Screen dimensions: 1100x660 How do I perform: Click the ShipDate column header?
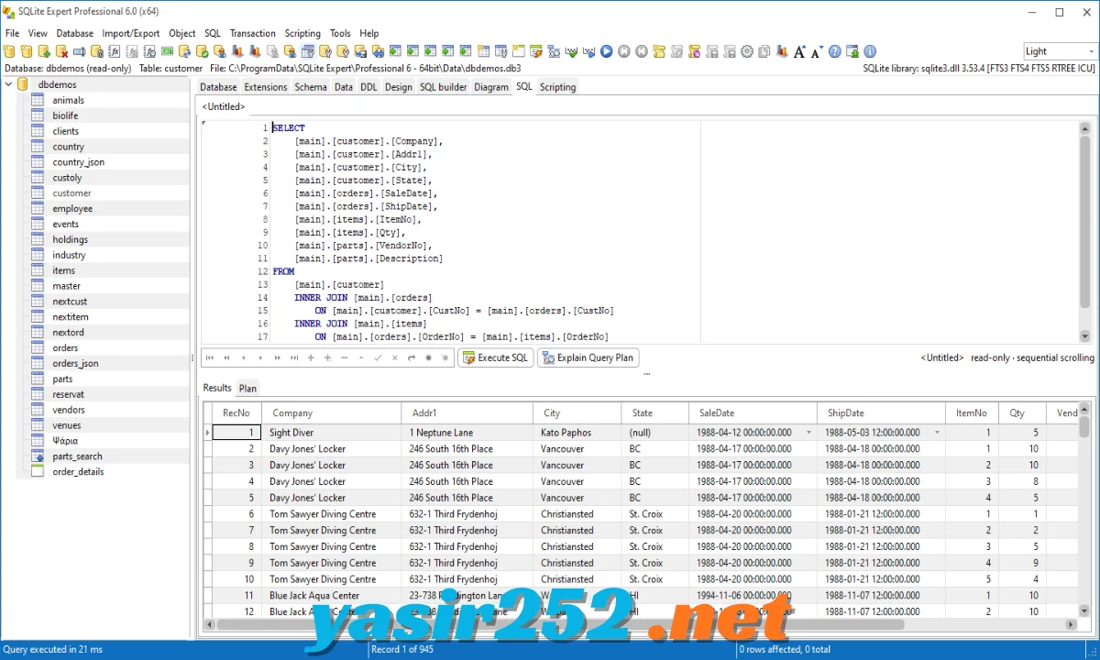pos(881,413)
